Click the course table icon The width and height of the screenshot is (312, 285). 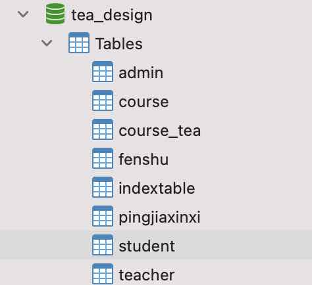[x=103, y=100]
